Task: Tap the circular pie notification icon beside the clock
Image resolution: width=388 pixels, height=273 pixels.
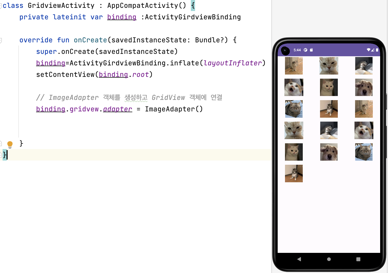Action: tap(305, 50)
